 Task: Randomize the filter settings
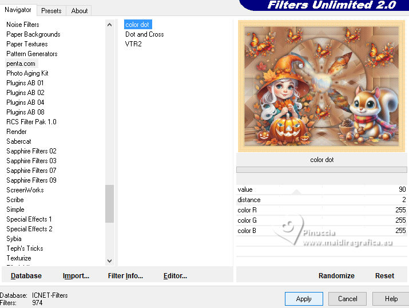click(x=336, y=276)
